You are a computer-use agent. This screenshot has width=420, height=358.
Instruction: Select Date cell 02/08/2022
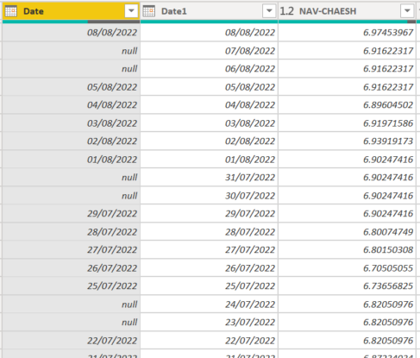[71, 141]
